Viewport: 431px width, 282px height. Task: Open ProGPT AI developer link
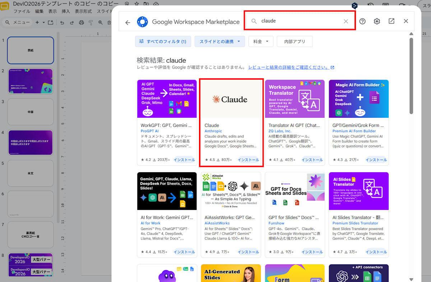point(150,131)
